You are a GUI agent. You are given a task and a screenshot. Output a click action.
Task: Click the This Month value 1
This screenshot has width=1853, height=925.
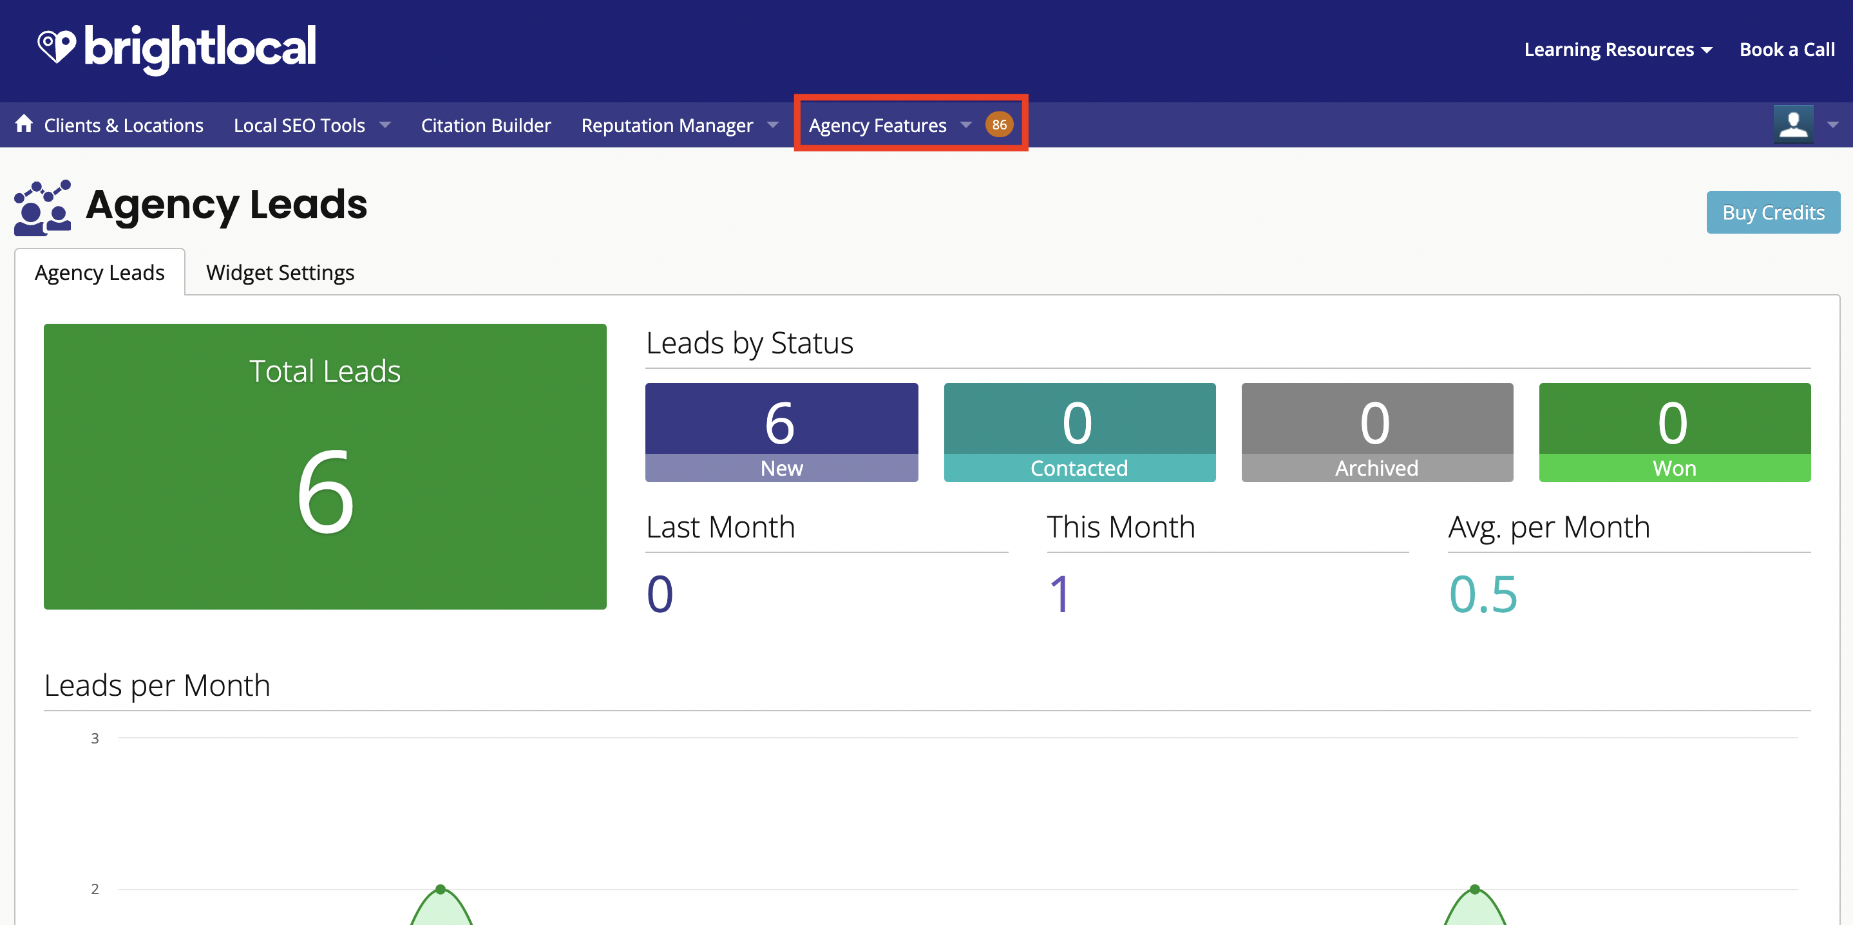pos(1060,594)
